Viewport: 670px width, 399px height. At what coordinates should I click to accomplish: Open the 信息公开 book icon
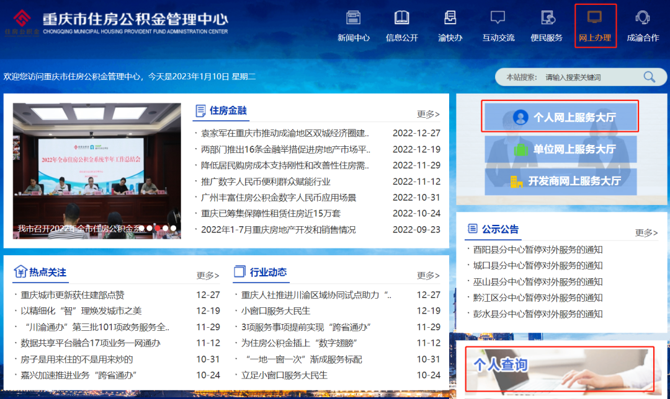click(401, 17)
